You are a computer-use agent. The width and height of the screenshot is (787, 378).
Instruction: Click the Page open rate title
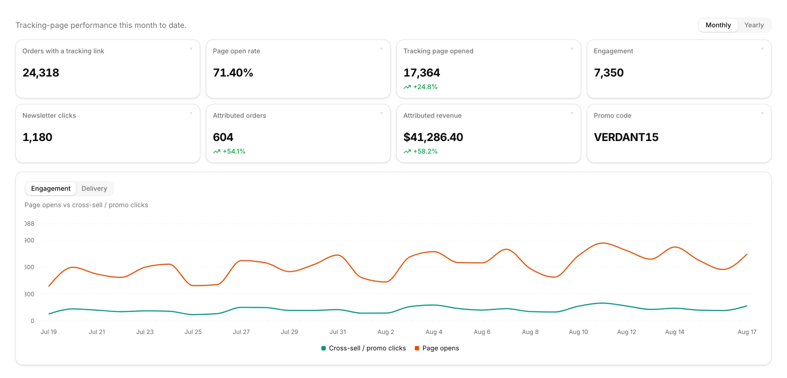[236, 51]
